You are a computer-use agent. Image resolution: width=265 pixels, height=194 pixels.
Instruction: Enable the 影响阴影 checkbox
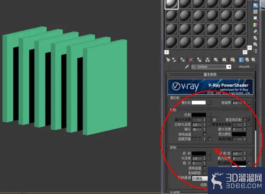pos(205,173)
